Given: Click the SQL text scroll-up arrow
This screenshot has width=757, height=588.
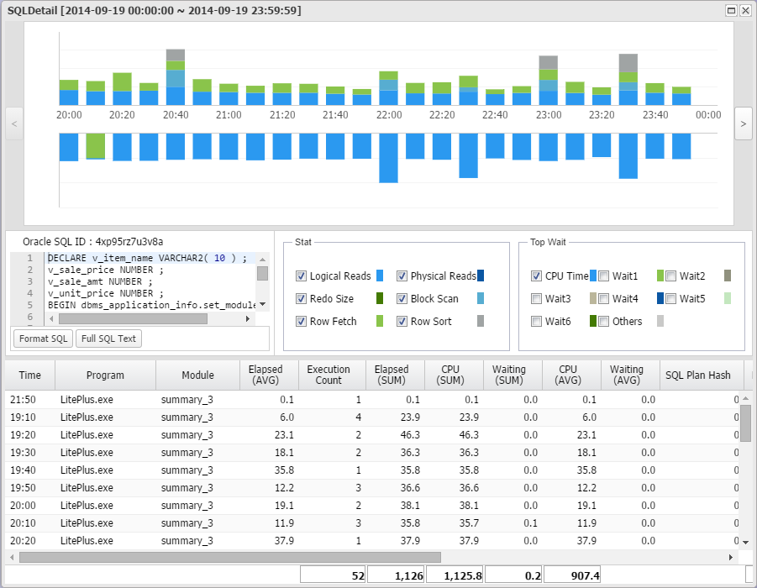Looking at the screenshot, I should (263, 259).
